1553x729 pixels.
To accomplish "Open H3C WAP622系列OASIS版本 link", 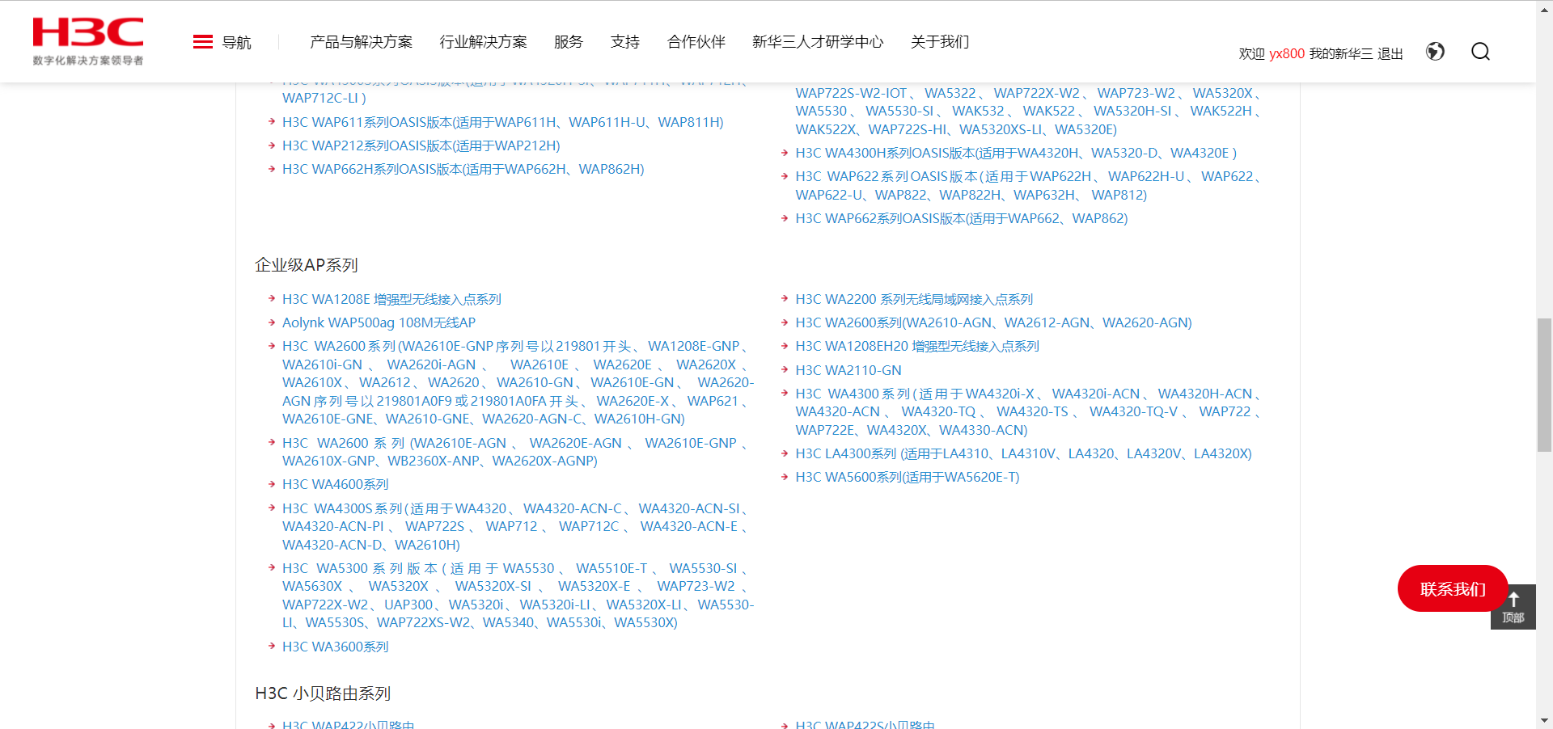I will [x=1028, y=185].
